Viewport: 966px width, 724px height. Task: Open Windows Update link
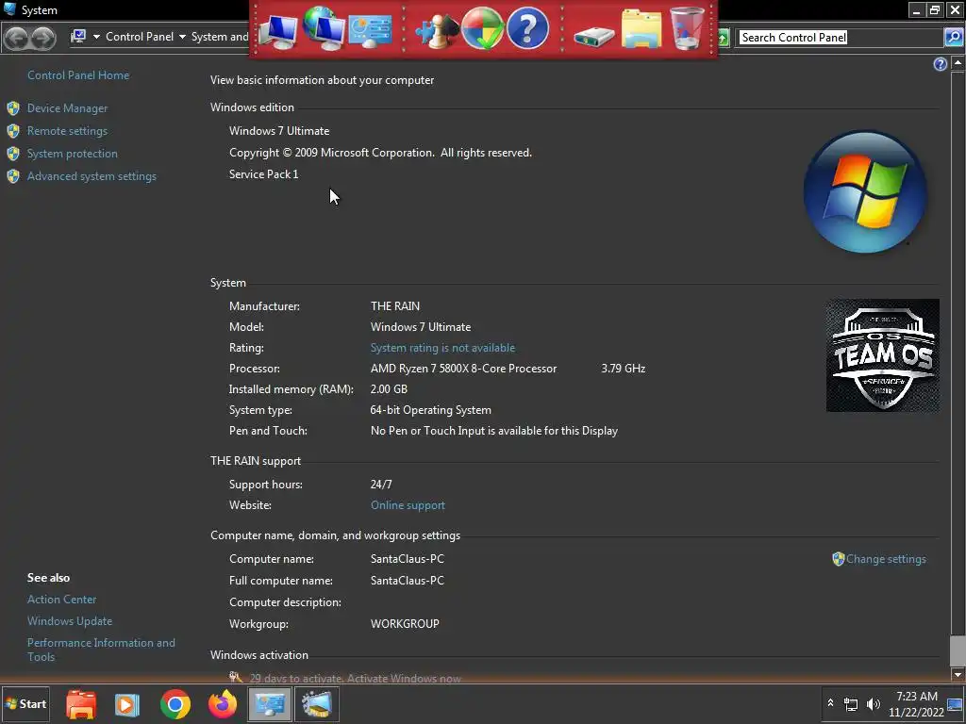point(70,621)
